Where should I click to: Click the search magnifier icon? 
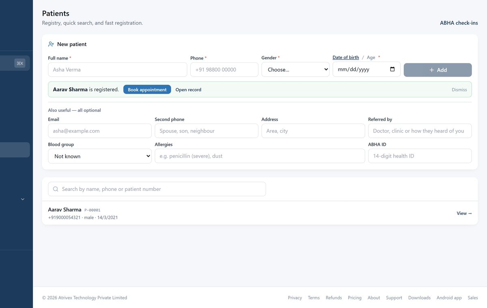56,189
